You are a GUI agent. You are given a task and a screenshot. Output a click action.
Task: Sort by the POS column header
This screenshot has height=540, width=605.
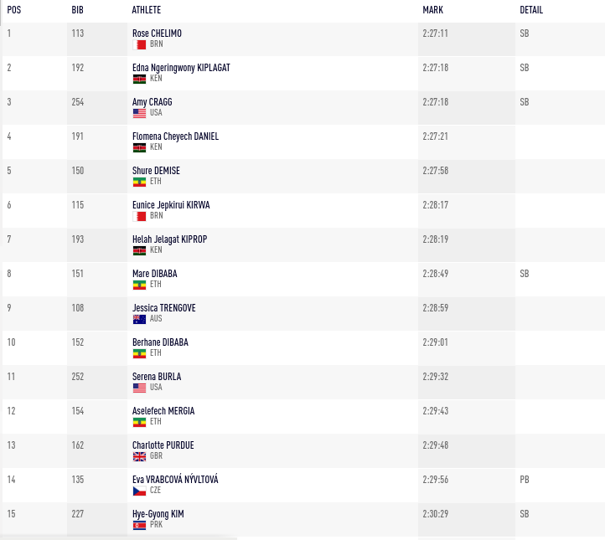click(x=14, y=10)
